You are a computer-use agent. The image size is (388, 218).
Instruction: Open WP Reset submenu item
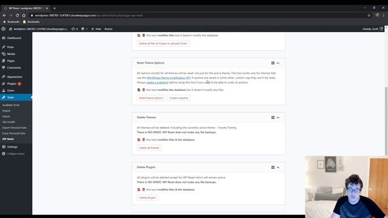tap(8, 139)
